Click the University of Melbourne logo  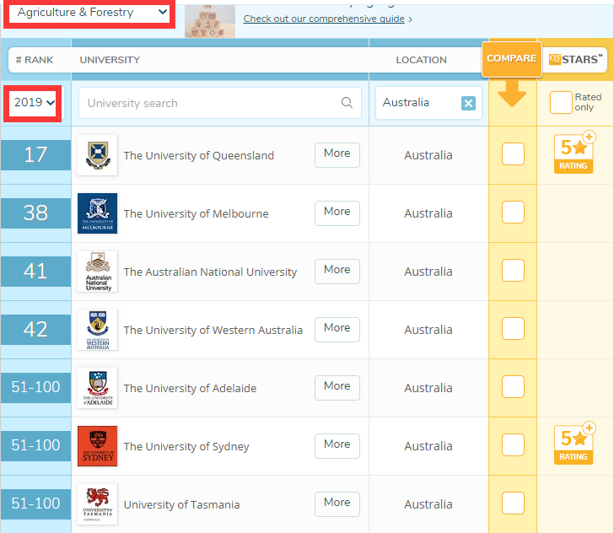point(97,213)
